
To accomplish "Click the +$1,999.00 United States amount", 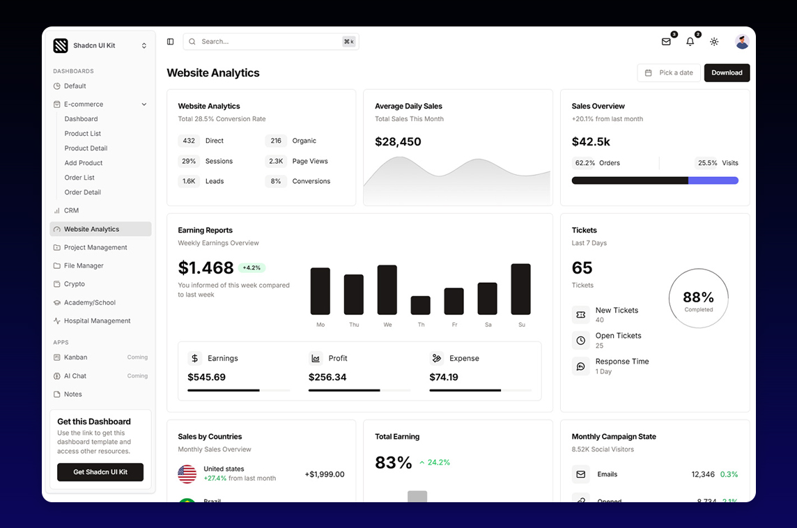I will coord(325,474).
